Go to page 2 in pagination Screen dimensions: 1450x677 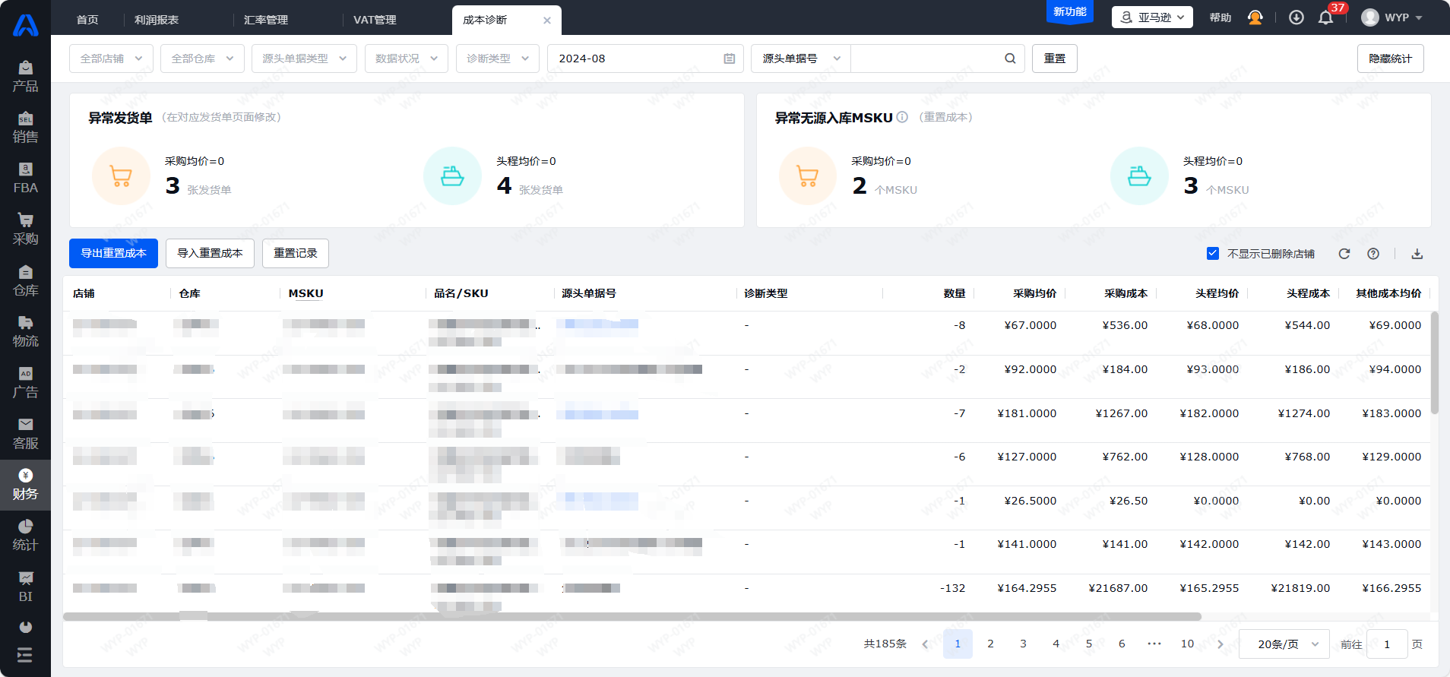click(990, 644)
